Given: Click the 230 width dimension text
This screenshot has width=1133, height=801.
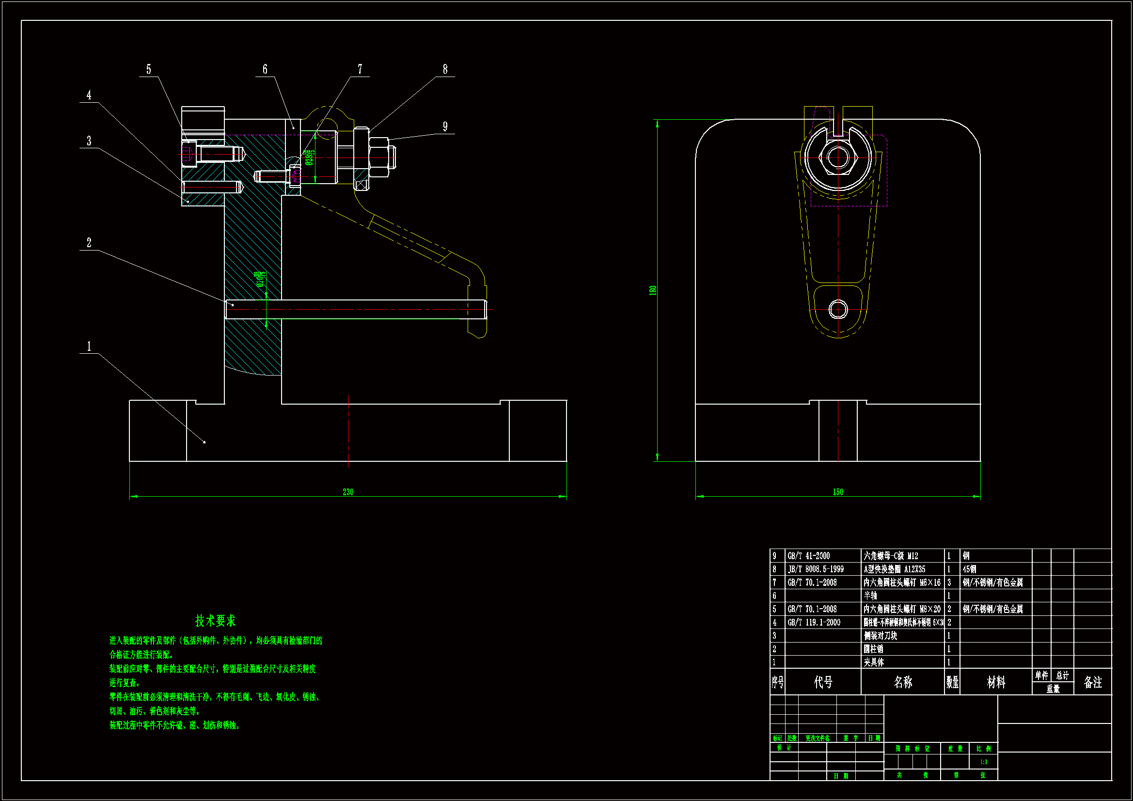Looking at the screenshot, I should tap(348, 492).
